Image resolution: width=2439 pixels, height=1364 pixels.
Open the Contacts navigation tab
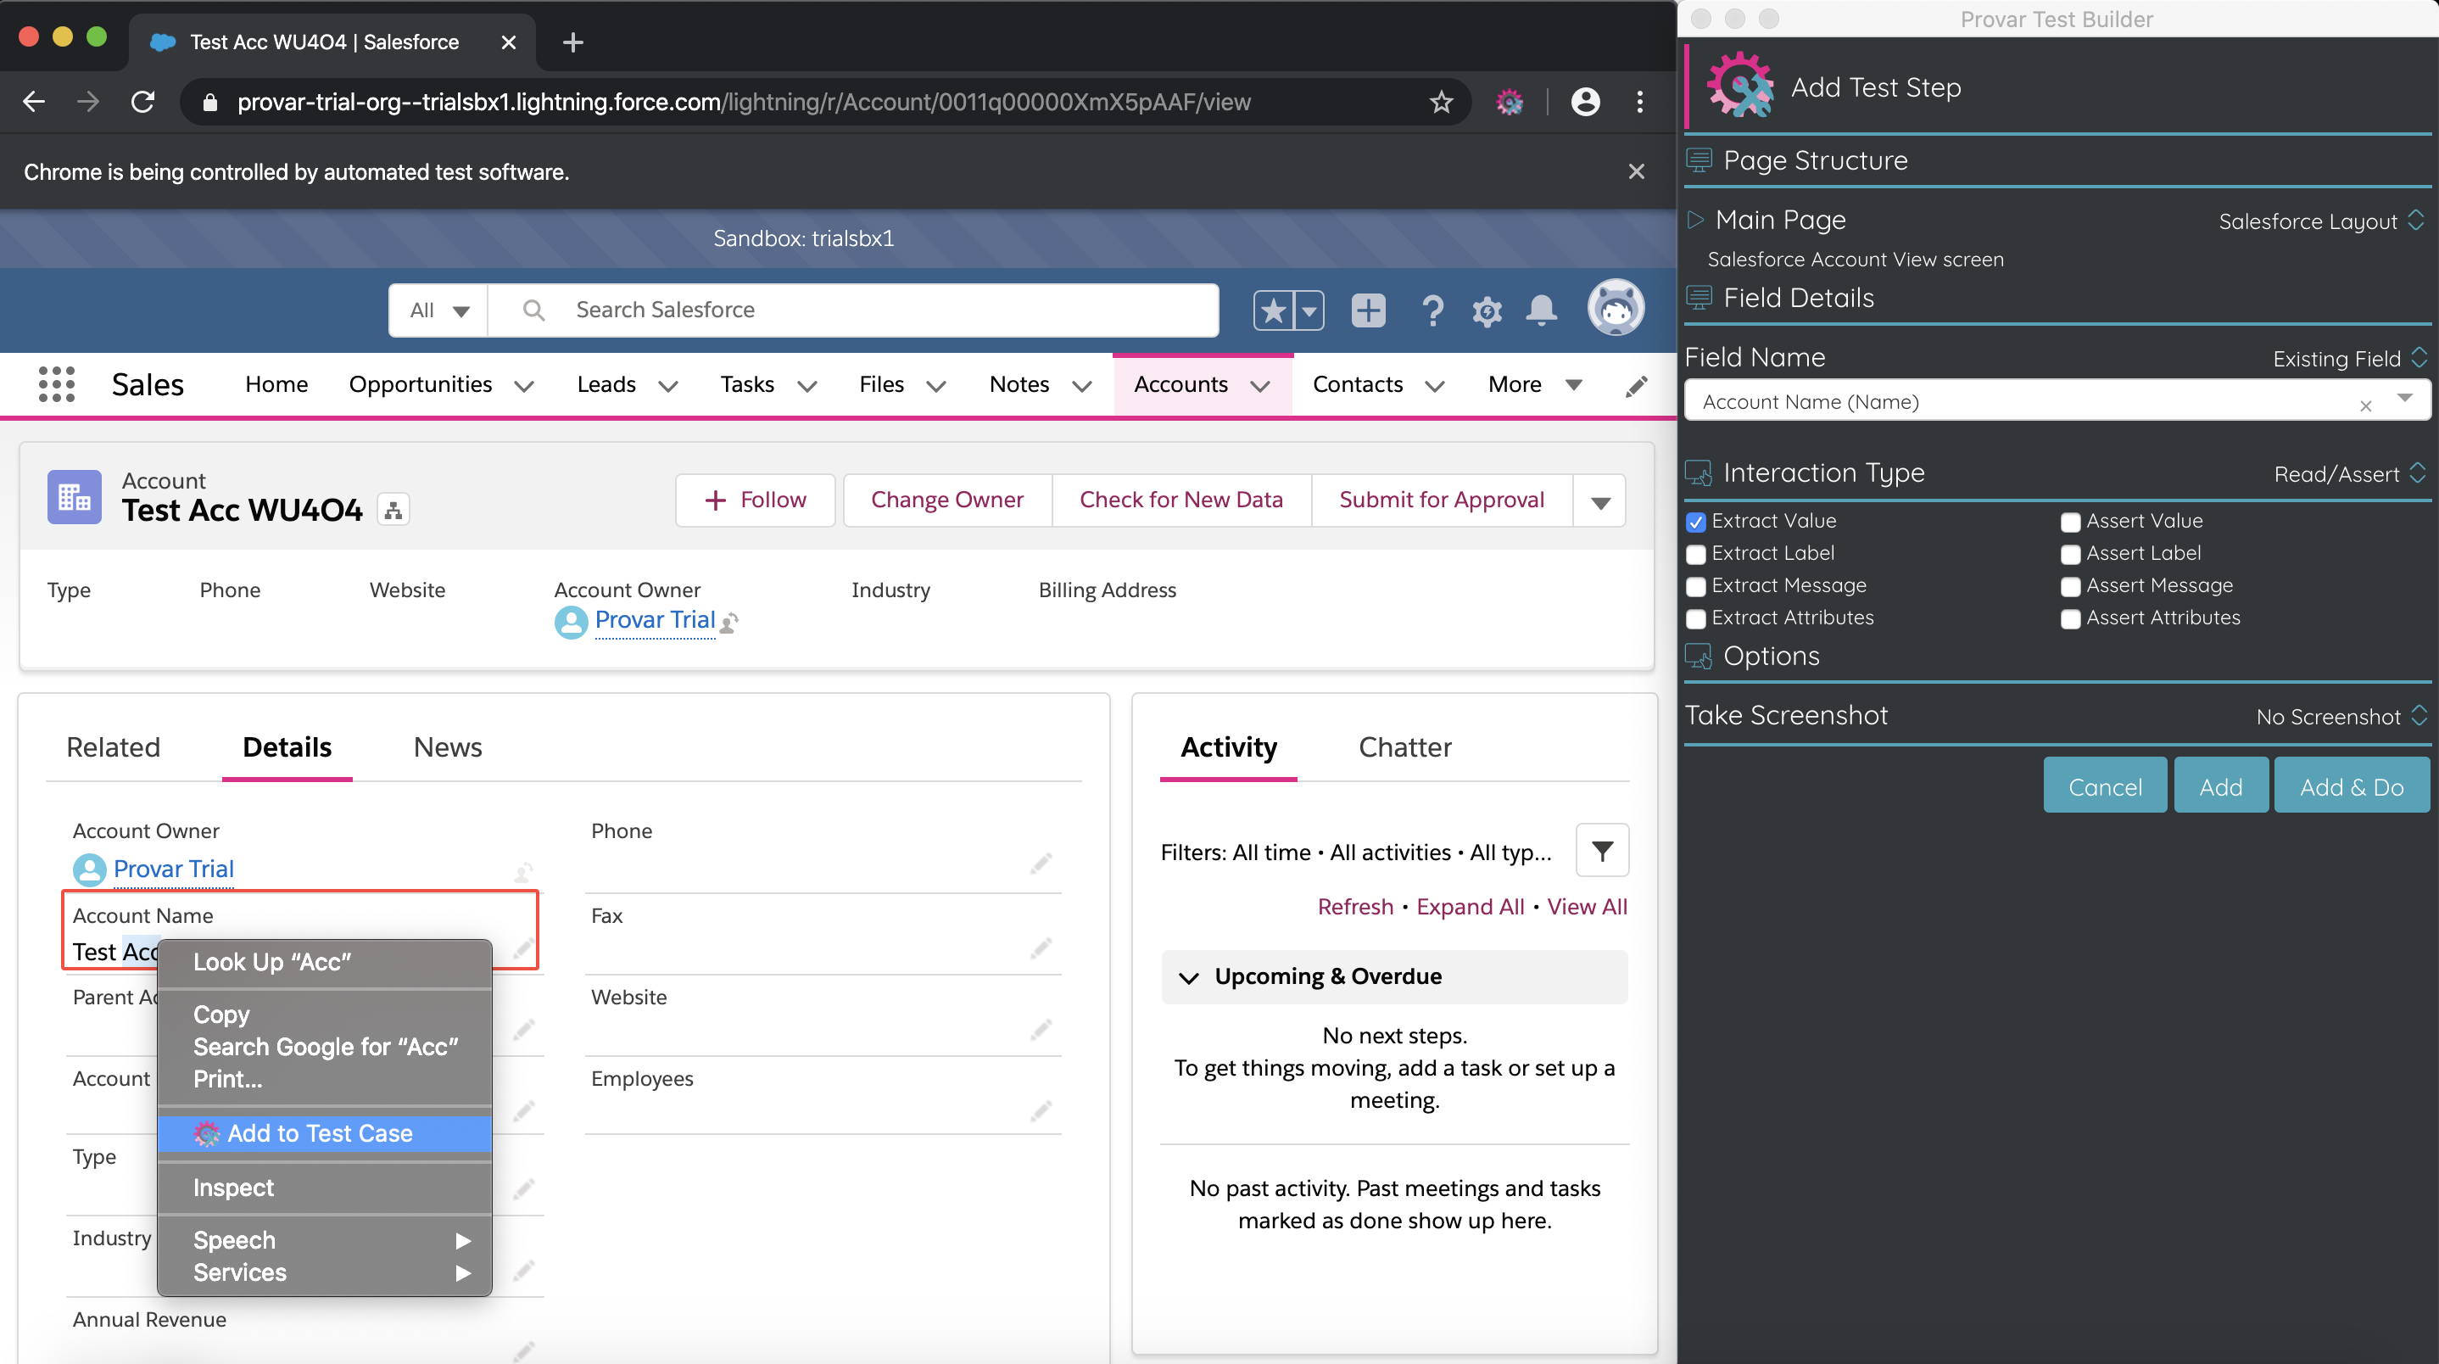click(1357, 383)
